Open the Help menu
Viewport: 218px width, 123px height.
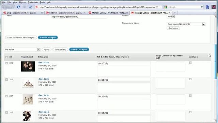pos(49,2)
